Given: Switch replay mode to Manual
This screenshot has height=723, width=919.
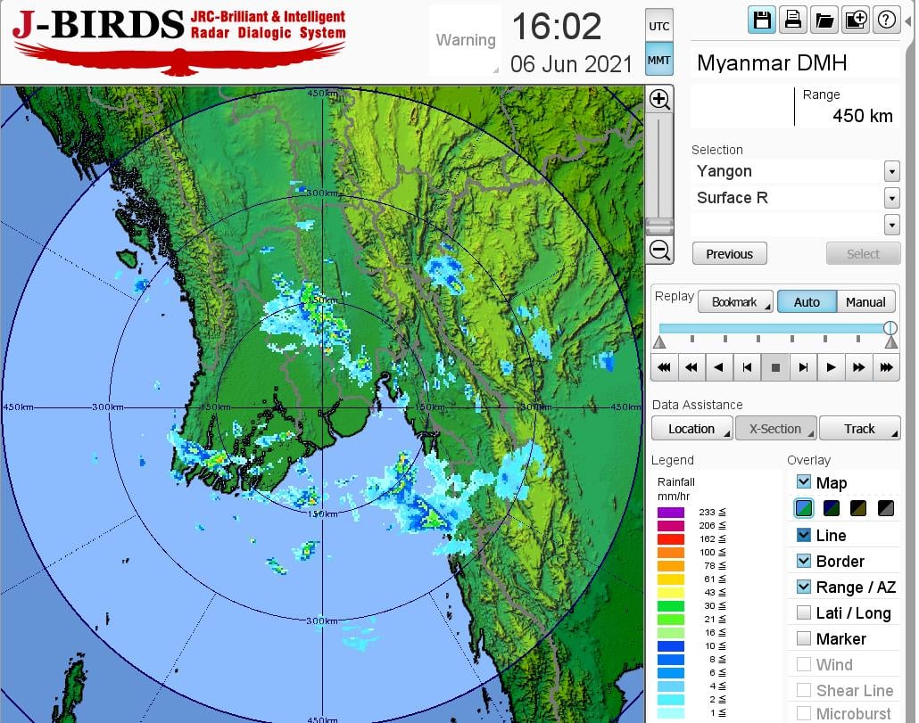Looking at the screenshot, I should click(865, 302).
